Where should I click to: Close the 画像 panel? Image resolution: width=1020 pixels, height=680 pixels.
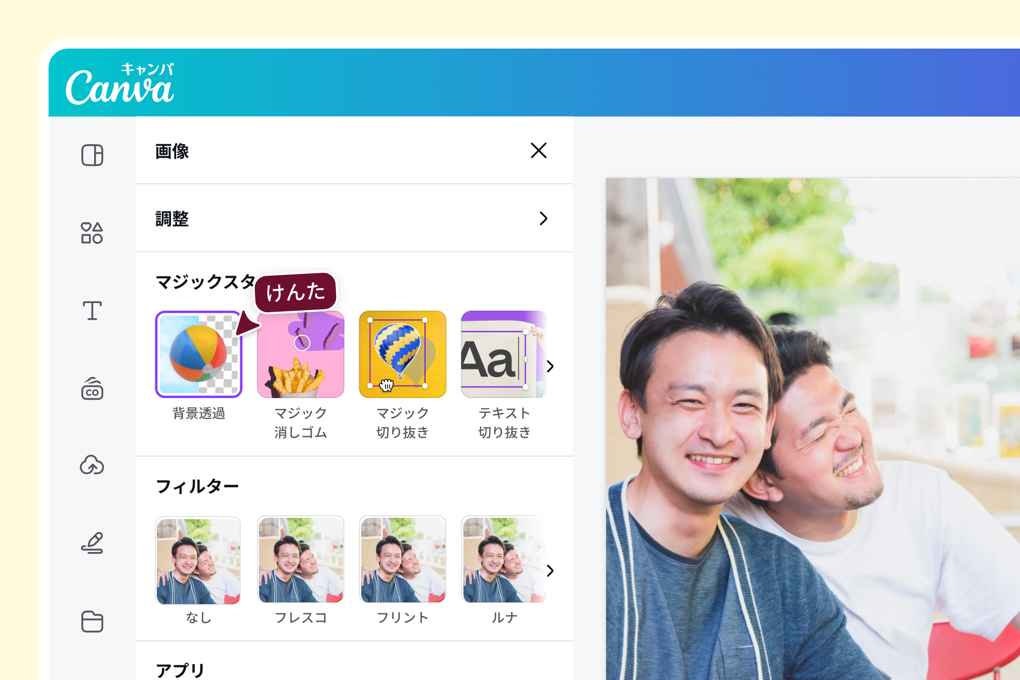[538, 150]
